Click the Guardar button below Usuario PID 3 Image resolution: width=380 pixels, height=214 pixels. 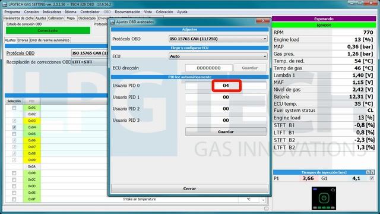tap(226, 132)
